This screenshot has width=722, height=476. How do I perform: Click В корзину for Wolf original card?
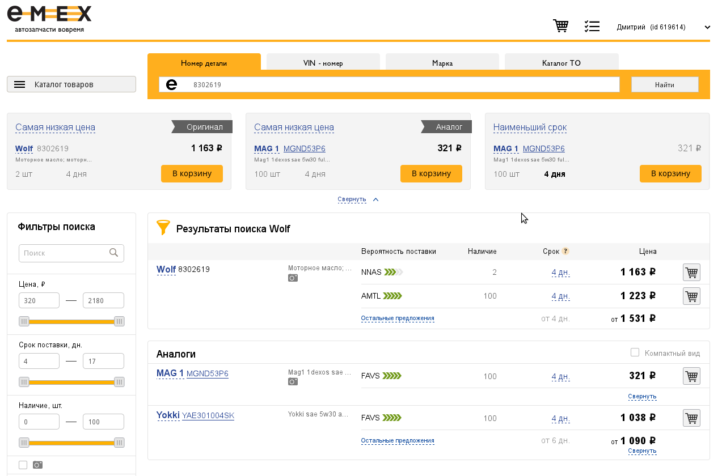pyautogui.click(x=192, y=173)
